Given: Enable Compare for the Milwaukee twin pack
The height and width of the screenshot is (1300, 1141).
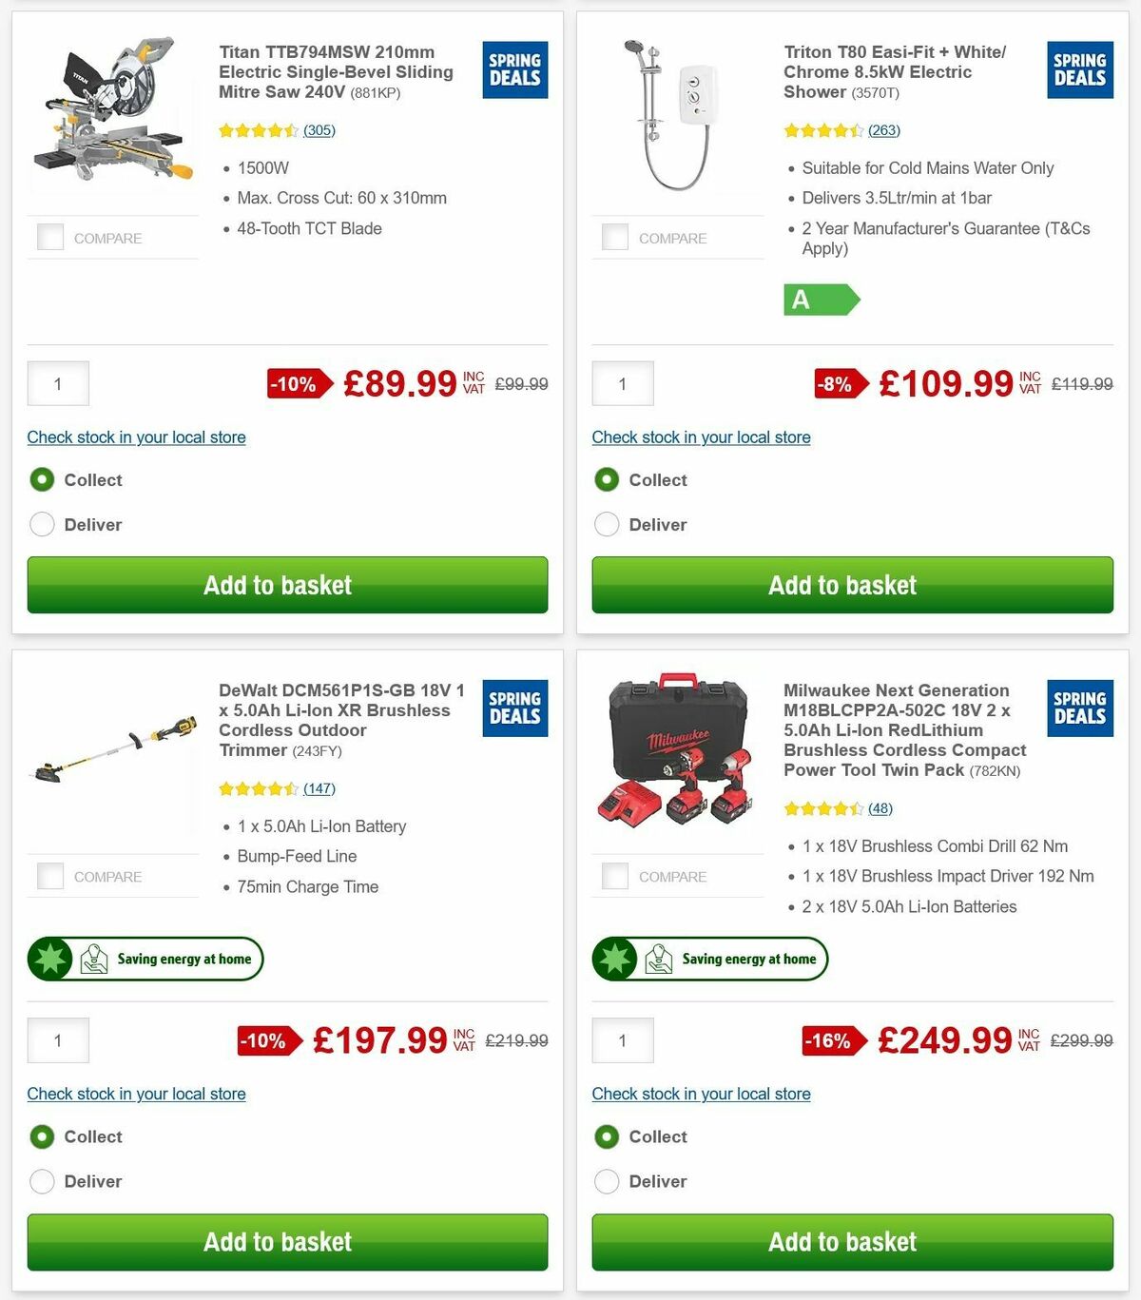Looking at the screenshot, I should click(x=614, y=876).
